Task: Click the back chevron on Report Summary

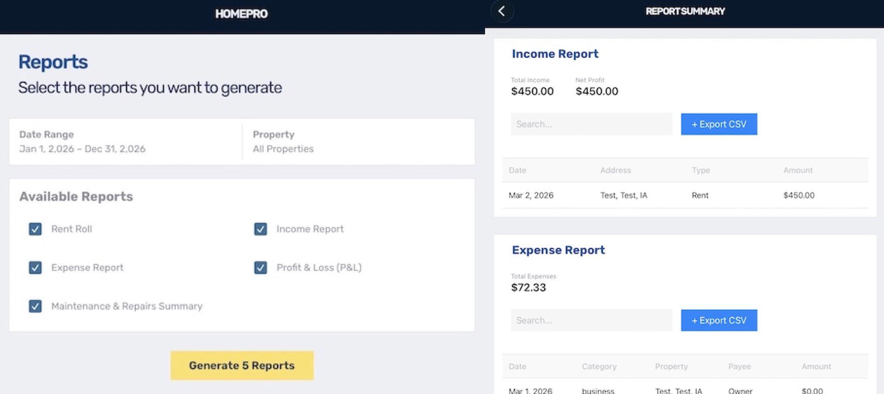Action: [502, 11]
